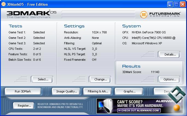Open the Graphs tool
187x116 pixels.
click(129, 91)
